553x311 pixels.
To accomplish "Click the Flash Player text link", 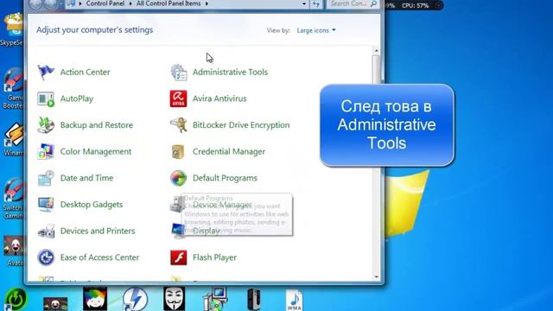I will pyautogui.click(x=214, y=257).
